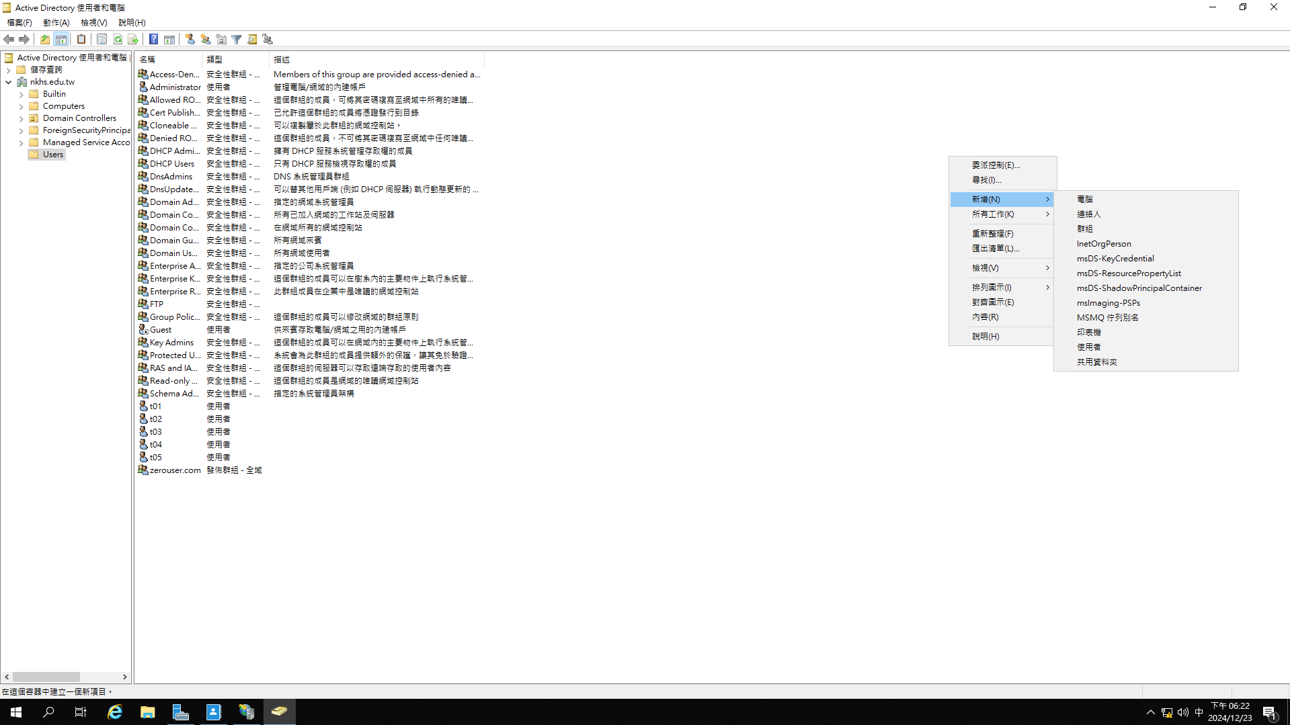Click the create new group icon
The width and height of the screenshot is (1290, 725).
point(206,40)
